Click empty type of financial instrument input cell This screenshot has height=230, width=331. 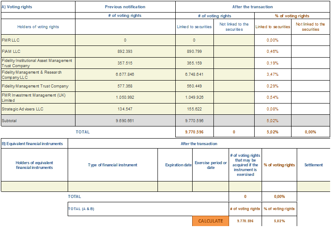[x=113, y=186]
